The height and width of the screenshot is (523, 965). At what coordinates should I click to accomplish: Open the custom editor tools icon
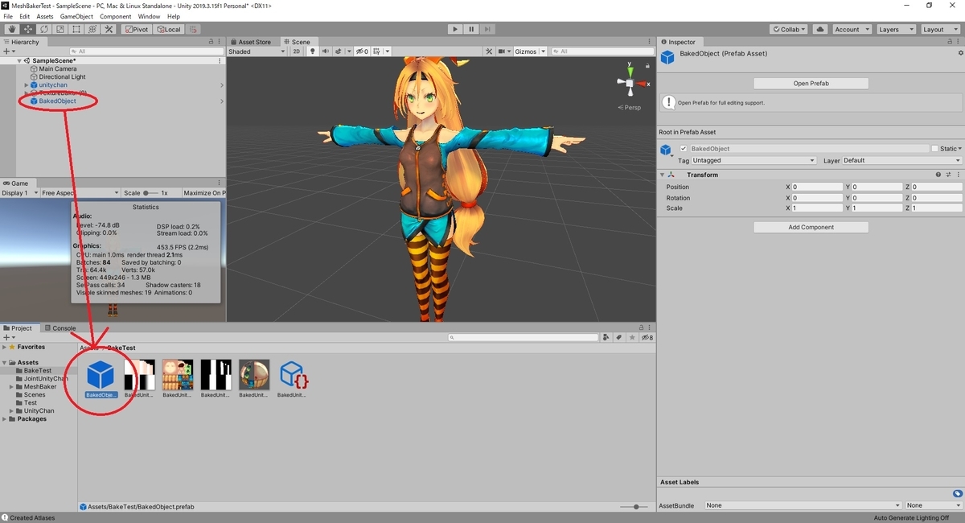coord(109,30)
